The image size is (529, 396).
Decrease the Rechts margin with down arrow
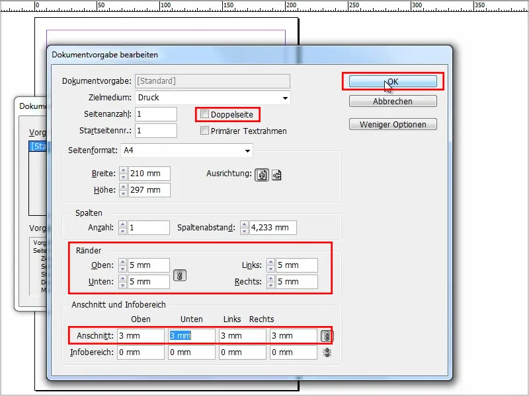[x=270, y=285]
